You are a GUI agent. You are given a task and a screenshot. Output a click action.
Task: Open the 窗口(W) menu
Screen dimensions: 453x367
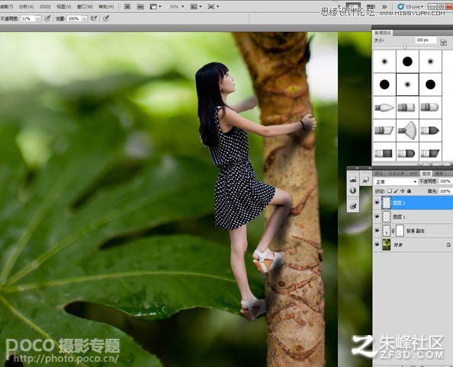coord(85,6)
